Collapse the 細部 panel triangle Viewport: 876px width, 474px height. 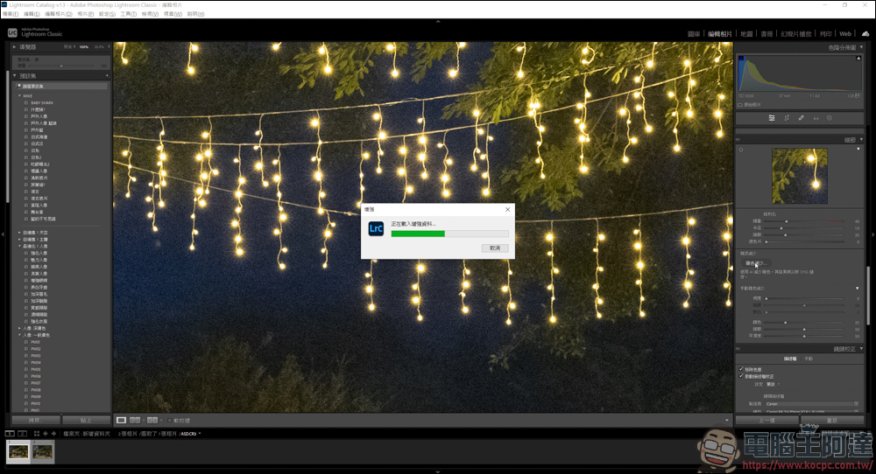click(861, 139)
